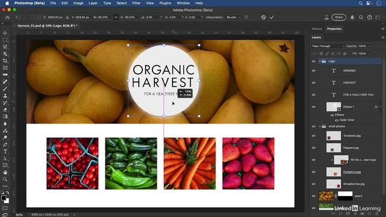Open the Plugins menu
Screen dimensions: 386x217
click(x=165, y=3)
